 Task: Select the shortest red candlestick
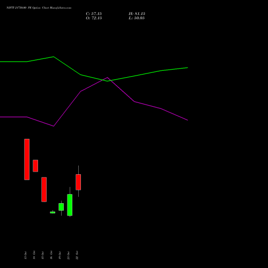(x=35, y=166)
